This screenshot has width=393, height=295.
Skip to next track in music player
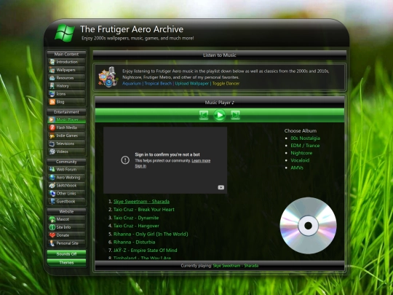[x=235, y=115]
